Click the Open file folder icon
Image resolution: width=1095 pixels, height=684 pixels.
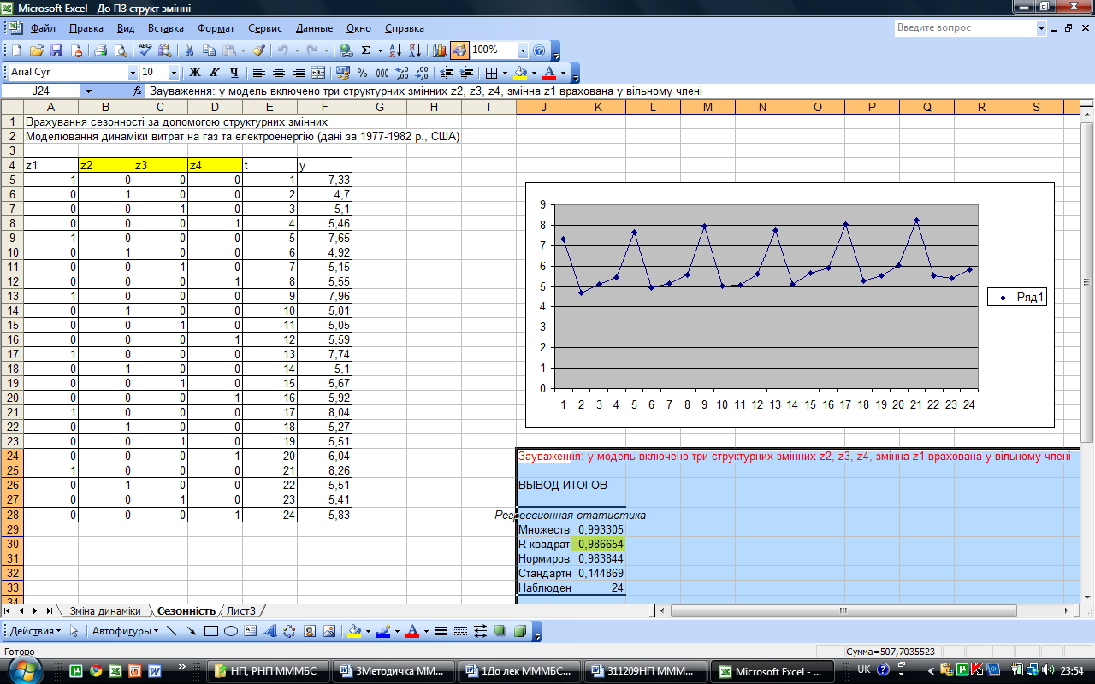click(37, 50)
